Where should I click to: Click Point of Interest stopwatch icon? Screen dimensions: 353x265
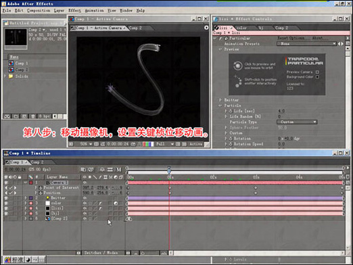pyautogui.click(x=41, y=188)
